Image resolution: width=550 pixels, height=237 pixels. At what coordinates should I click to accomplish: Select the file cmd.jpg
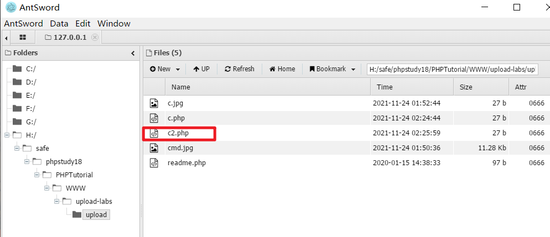click(x=180, y=148)
